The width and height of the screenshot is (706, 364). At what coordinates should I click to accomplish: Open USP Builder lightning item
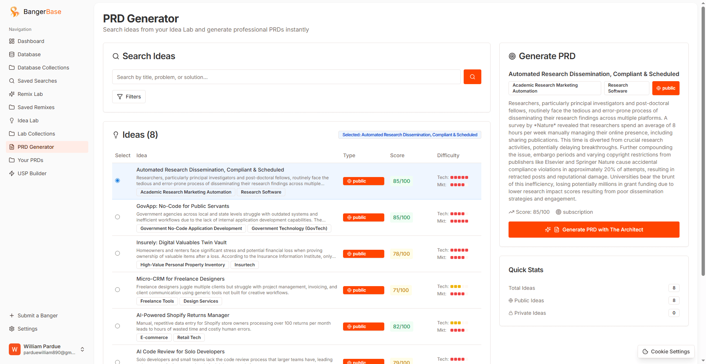click(x=12, y=173)
